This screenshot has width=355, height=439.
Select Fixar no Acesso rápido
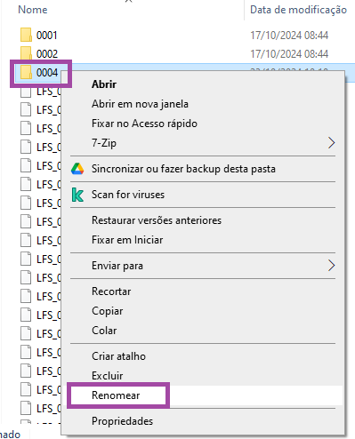144,124
